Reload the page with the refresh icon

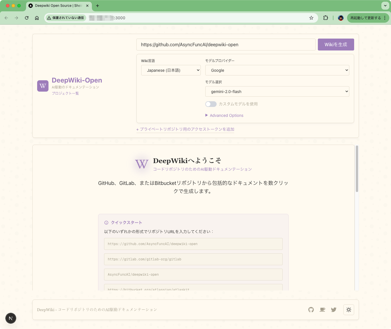tap(27, 18)
